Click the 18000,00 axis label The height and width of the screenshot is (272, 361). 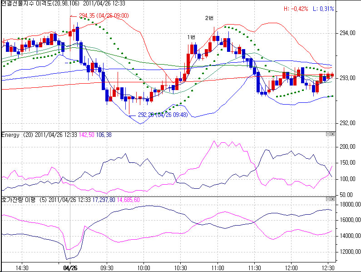click(350, 205)
